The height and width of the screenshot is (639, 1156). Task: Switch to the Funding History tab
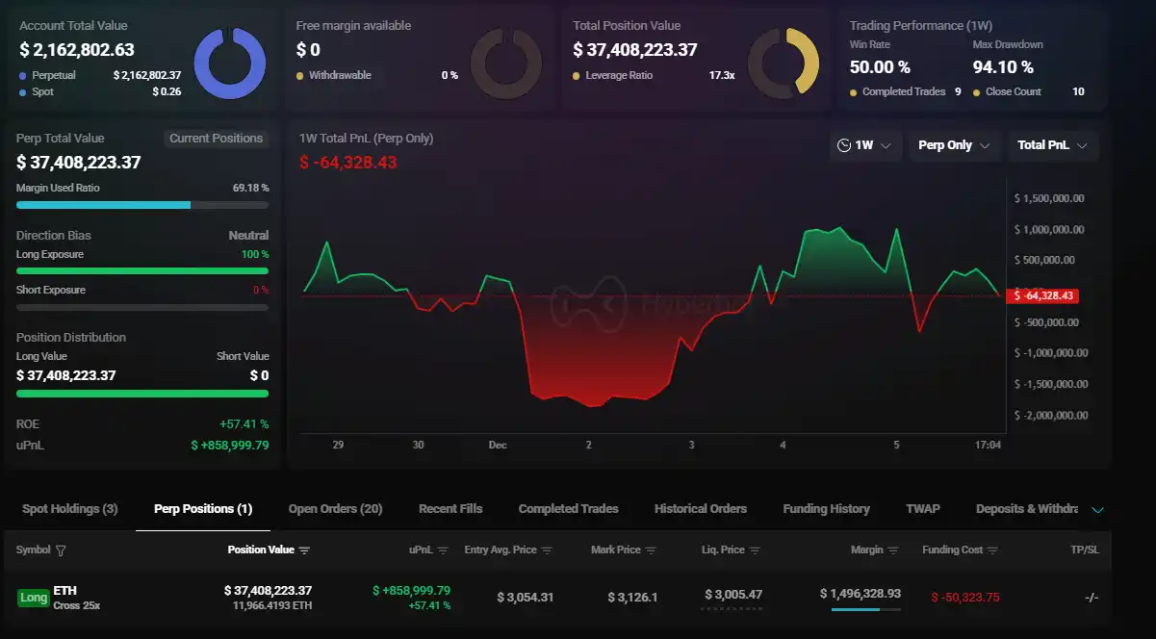826,508
